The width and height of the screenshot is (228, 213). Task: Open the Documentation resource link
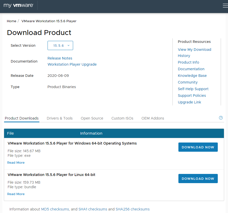[191, 69]
